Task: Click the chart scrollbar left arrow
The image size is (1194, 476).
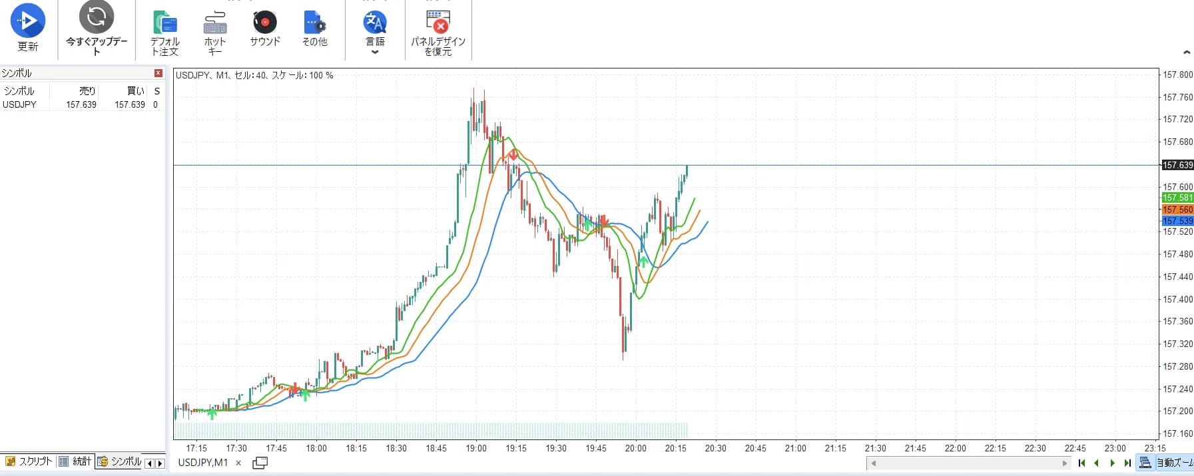Action: tap(872, 463)
